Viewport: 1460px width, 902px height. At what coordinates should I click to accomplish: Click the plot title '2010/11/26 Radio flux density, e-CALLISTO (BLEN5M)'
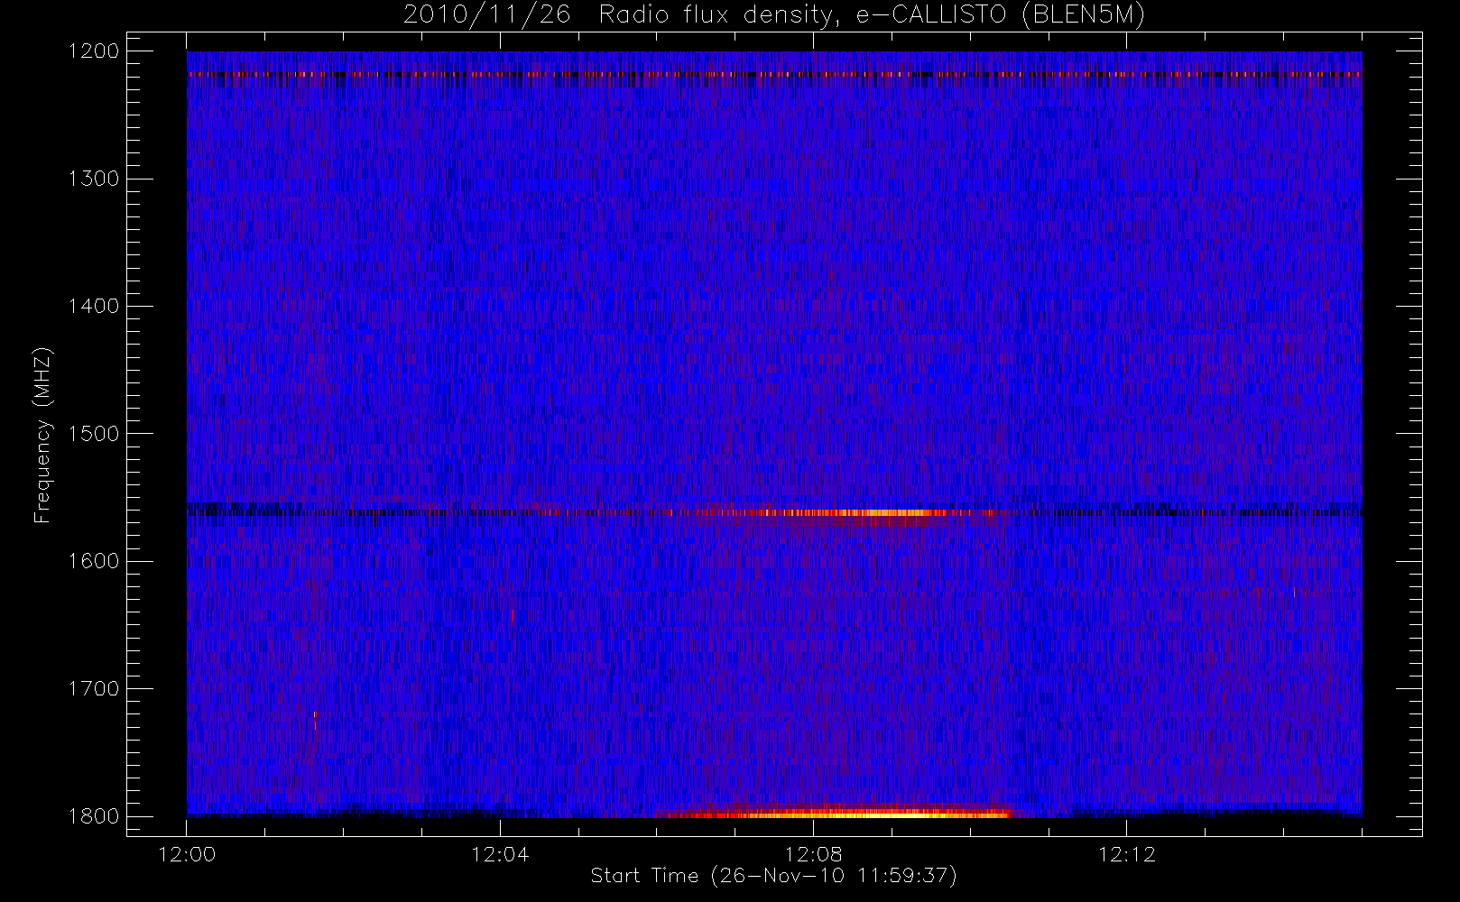tap(774, 14)
